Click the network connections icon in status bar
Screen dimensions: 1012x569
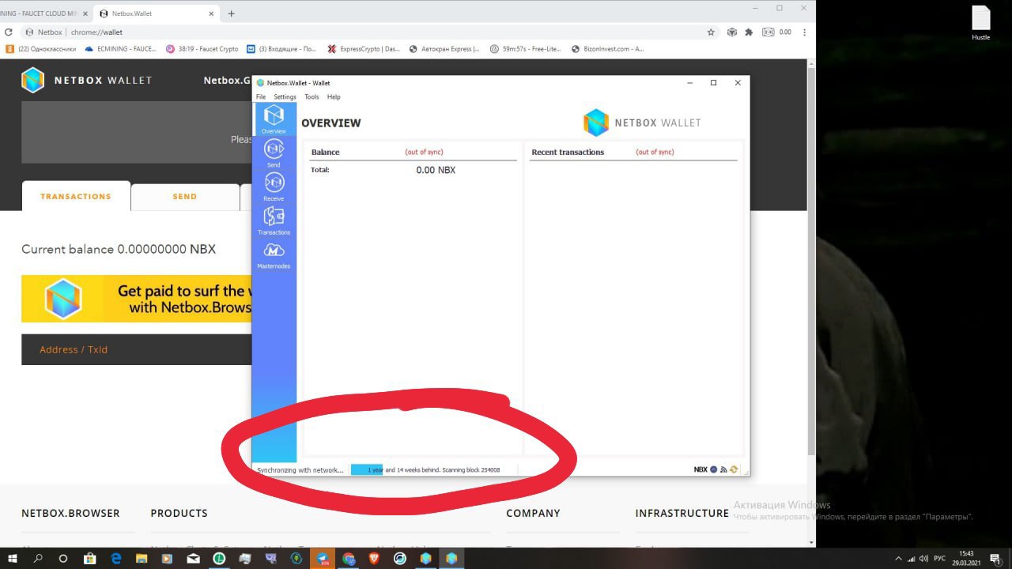pyautogui.click(x=723, y=469)
